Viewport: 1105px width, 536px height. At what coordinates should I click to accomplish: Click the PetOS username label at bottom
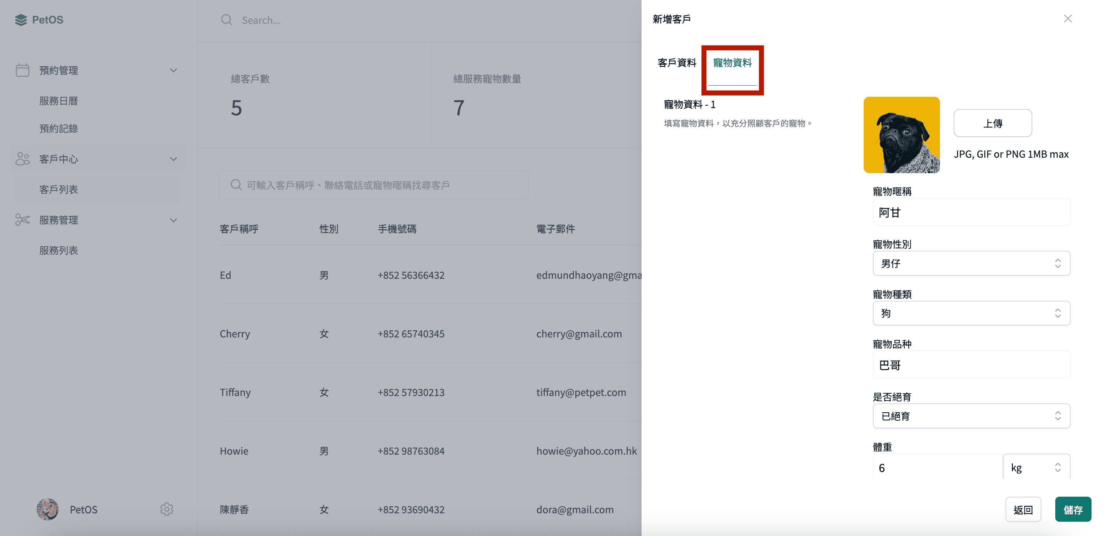pyautogui.click(x=83, y=509)
